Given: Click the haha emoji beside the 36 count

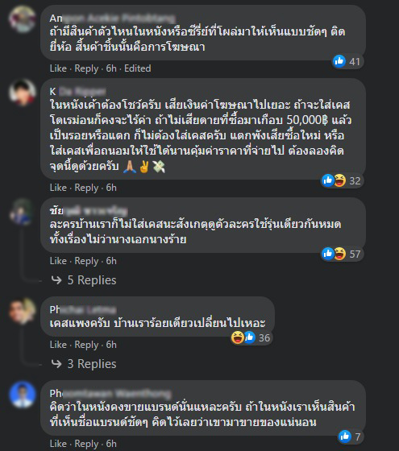Looking at the screenshot, I should (238, 337).
